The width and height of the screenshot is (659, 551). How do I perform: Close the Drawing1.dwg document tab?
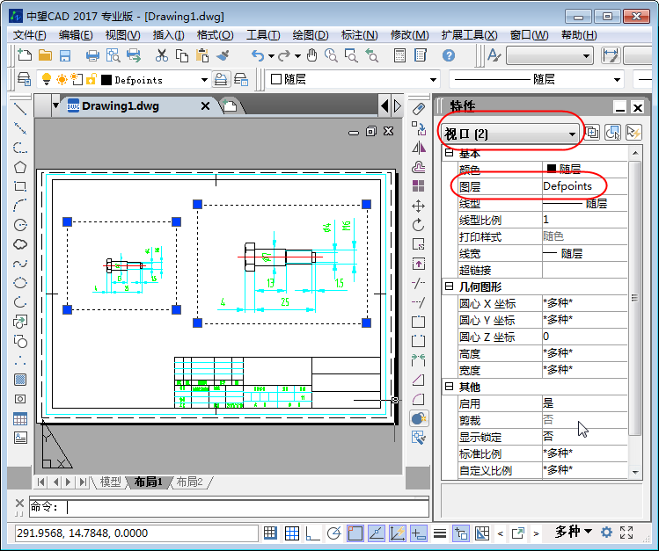(x=206, y=105)
